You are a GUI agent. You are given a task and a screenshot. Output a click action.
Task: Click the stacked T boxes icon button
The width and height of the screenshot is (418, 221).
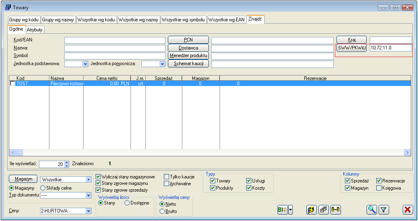pos(324,210)
